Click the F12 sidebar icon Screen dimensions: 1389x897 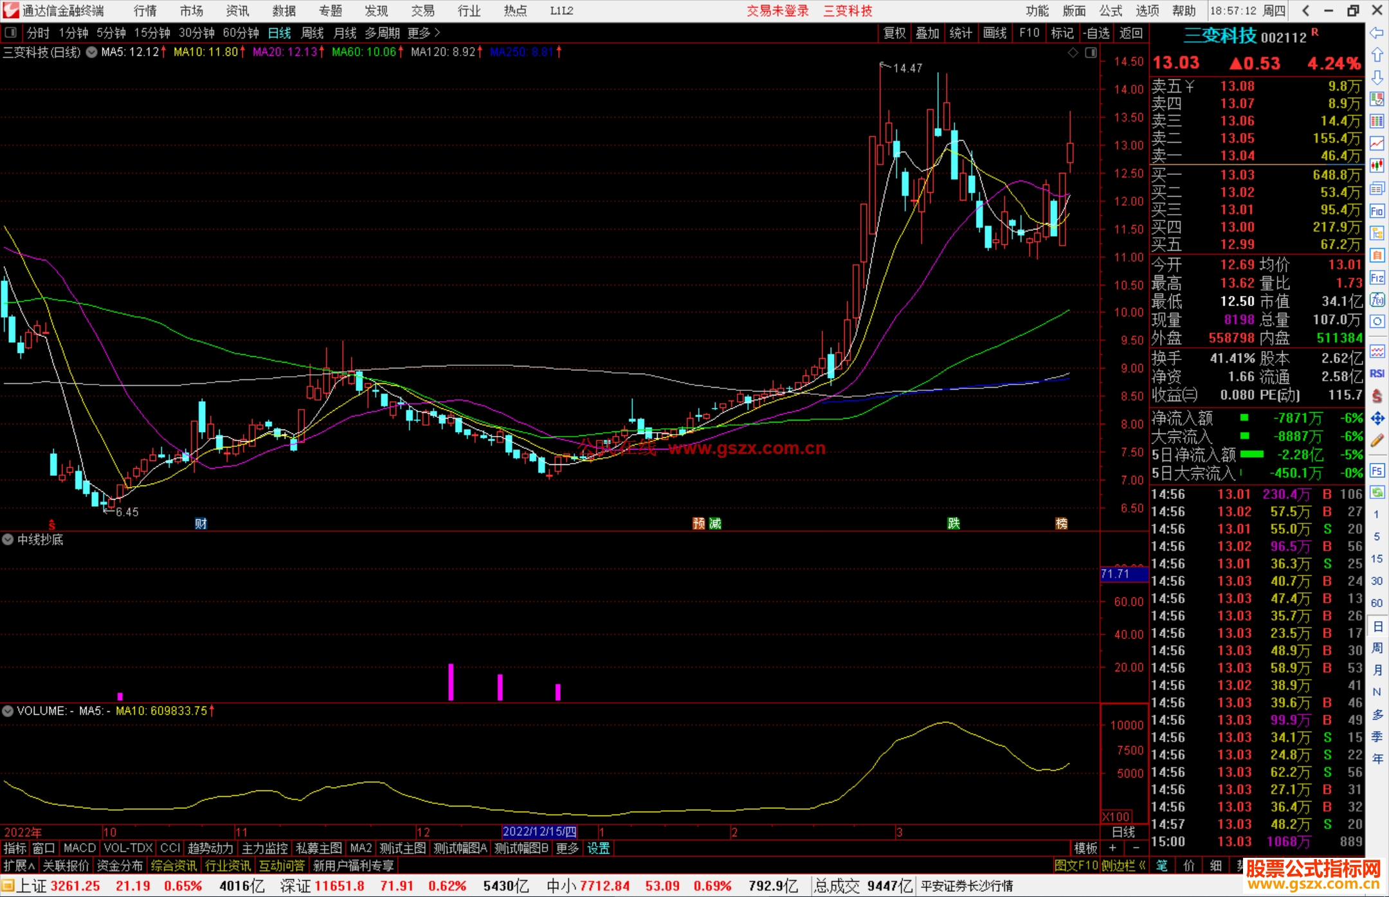point(1377,278)
